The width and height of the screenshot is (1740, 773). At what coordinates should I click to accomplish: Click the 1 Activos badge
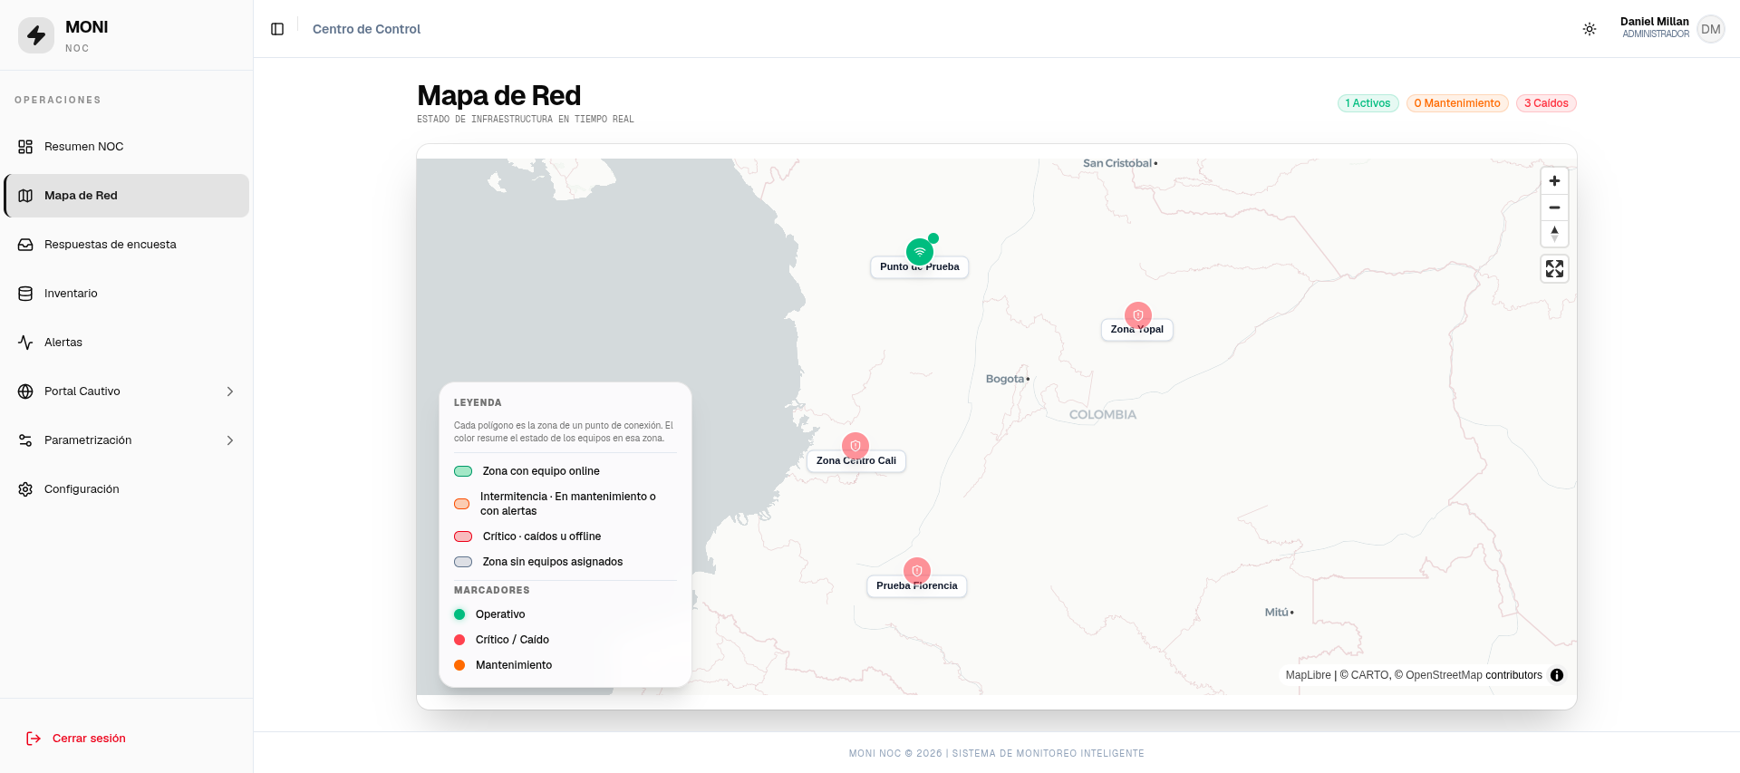point(1368,103)
